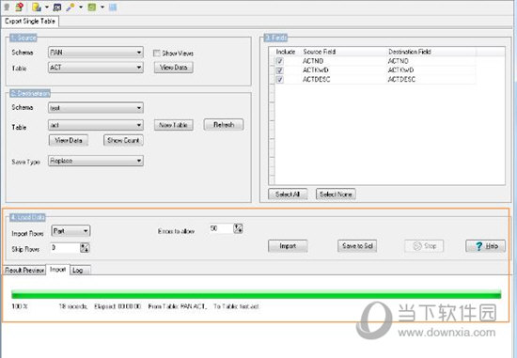Uncheck the ACTNO field include checkbox

click(279, 61)
